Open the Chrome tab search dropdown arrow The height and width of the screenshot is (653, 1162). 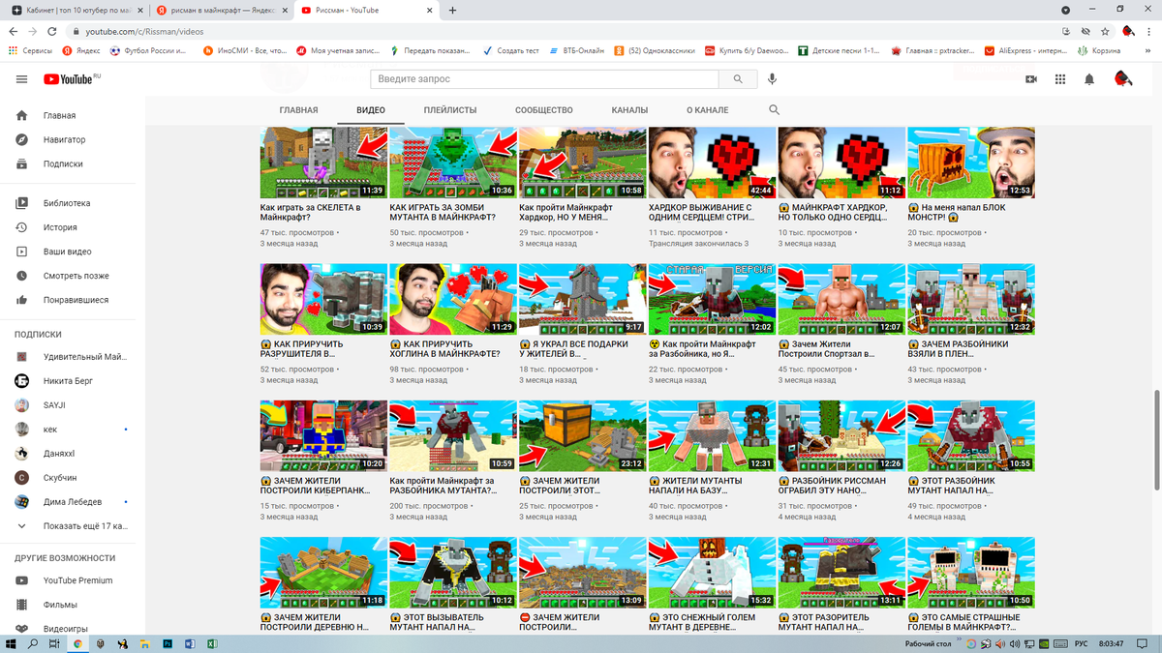click(1066, 11)
